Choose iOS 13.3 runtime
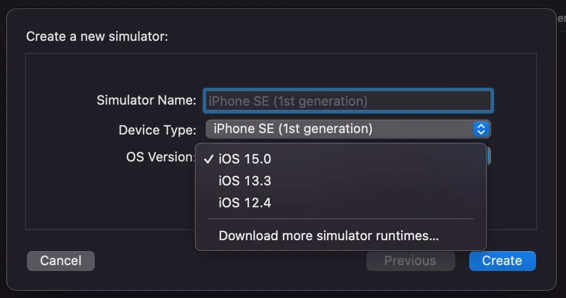Viewport: 566px width, 298px height. (245, 181)
